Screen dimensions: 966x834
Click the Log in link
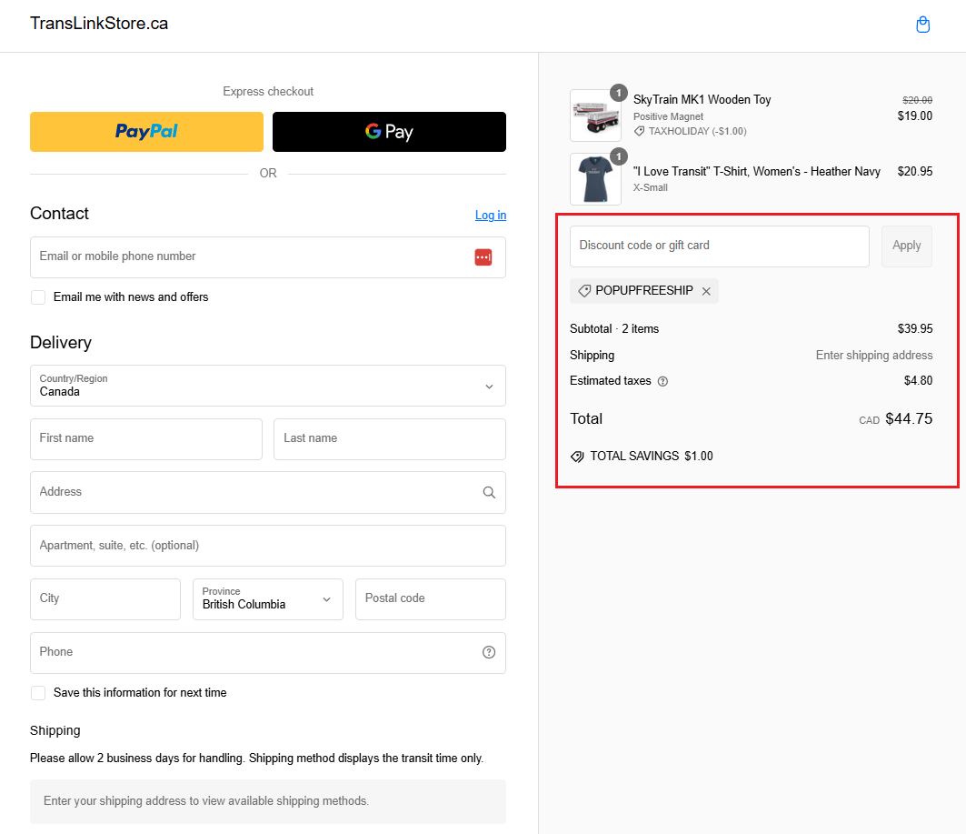click(491, 216)
